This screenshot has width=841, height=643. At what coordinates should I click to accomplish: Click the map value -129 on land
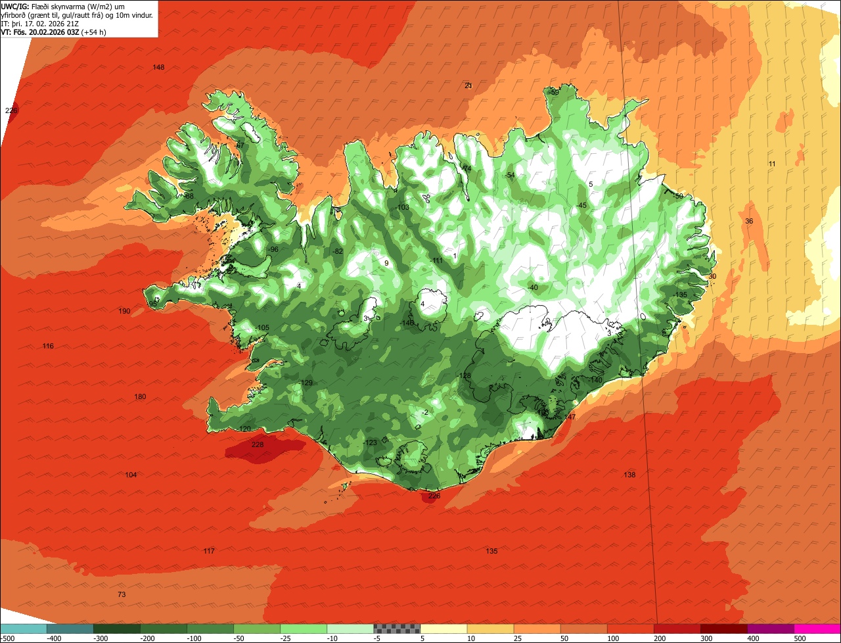[306, 383]
